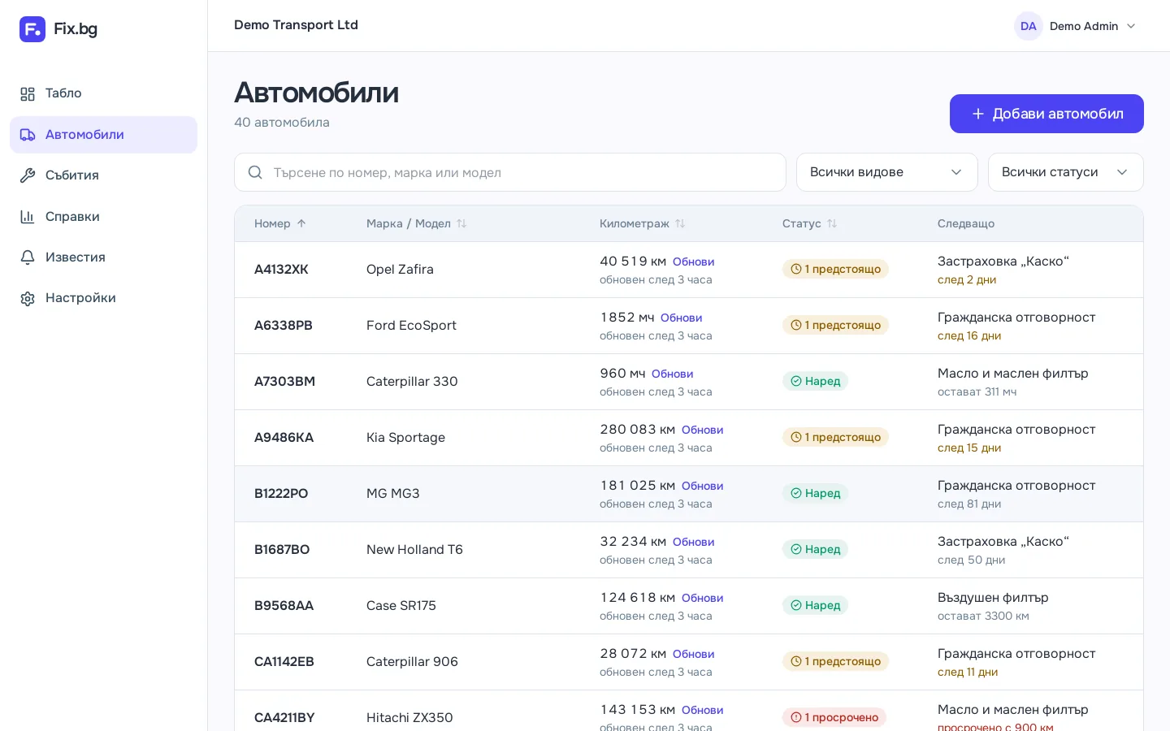Click the sort arrows beside Статус
The image size is (1170, 731).
click(x=832, y=223)
